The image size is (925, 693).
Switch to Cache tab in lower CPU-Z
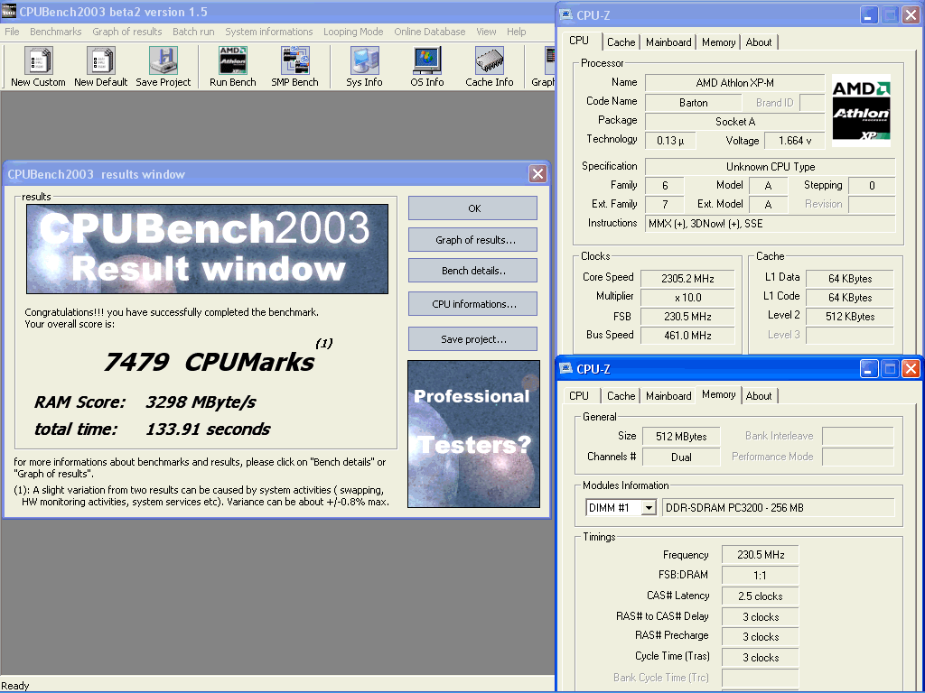coord(621,396)
